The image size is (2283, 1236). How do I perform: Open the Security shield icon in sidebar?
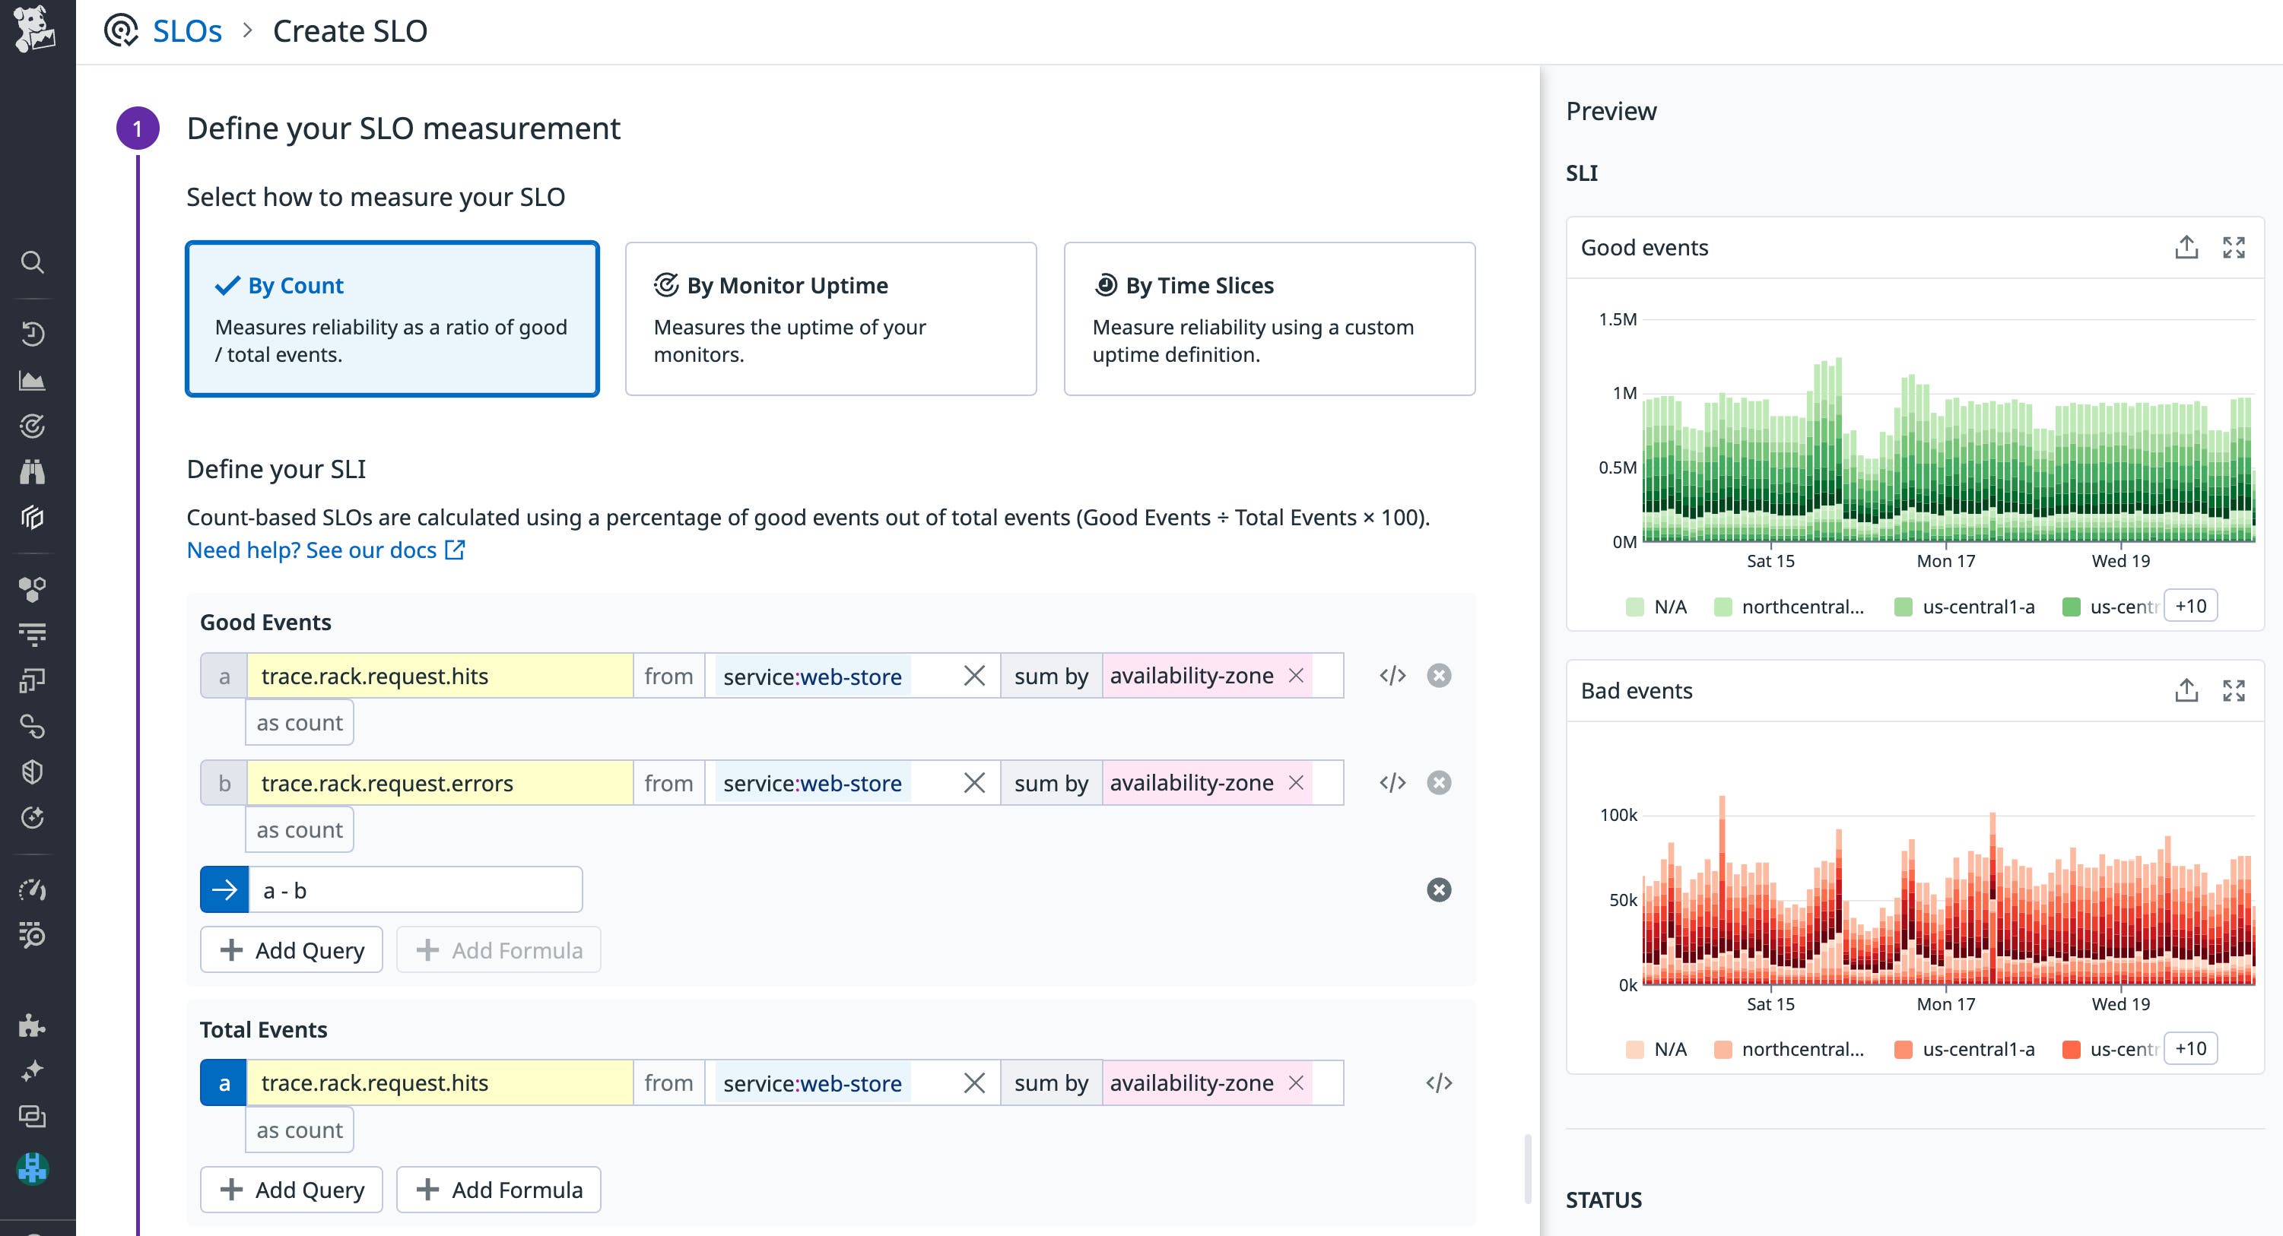click(x=33, y=771)
